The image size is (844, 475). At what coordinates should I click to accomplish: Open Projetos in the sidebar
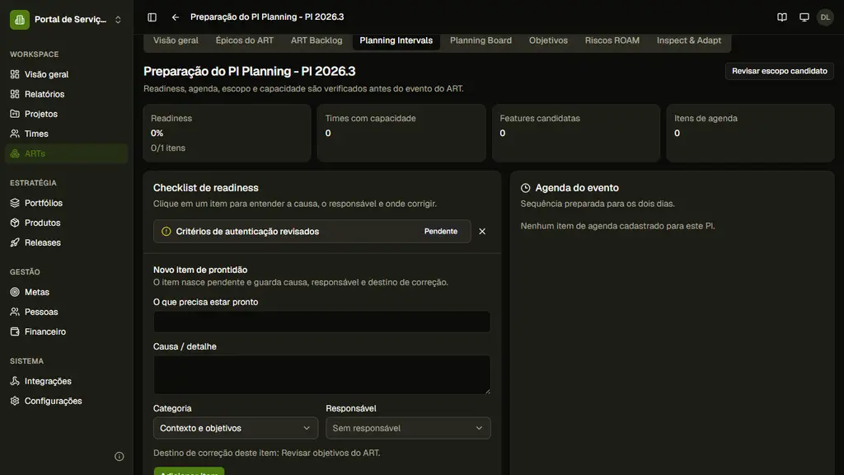(x=67, y=114)
